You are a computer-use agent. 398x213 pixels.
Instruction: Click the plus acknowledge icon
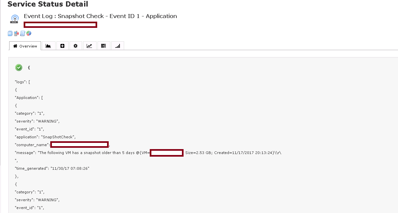[62, 46]
